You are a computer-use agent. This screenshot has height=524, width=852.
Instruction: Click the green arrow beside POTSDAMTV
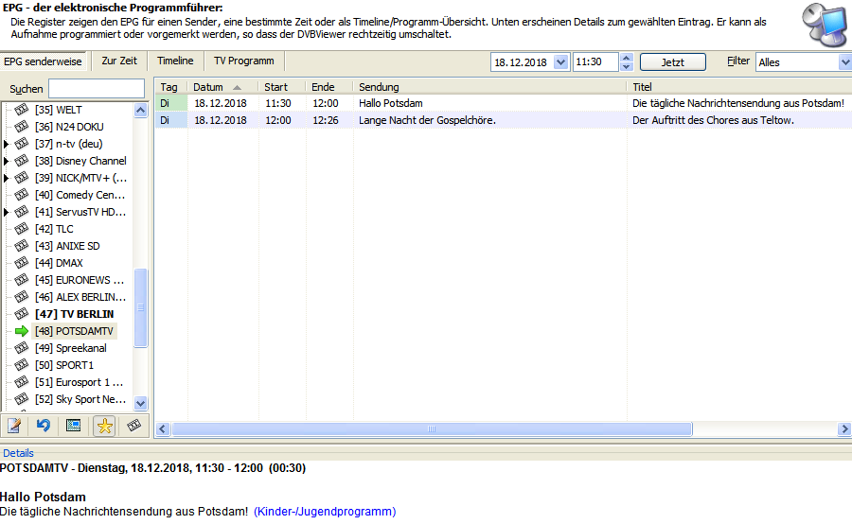click(22, 331)
